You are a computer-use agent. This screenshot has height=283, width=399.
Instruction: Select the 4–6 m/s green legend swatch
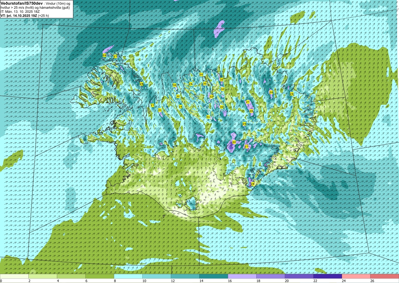71,276
